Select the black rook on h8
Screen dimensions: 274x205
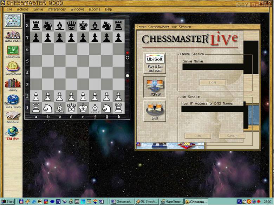[x=118, y=26]
